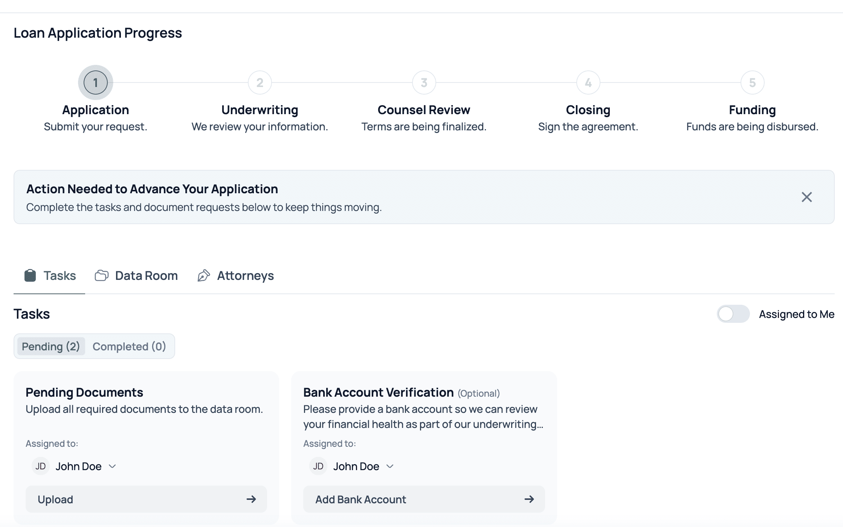Image resolution: width=843 pixels, height=527 pixels.
Task: Dismiss the Action Needed banner
Action: coord(806,197)
